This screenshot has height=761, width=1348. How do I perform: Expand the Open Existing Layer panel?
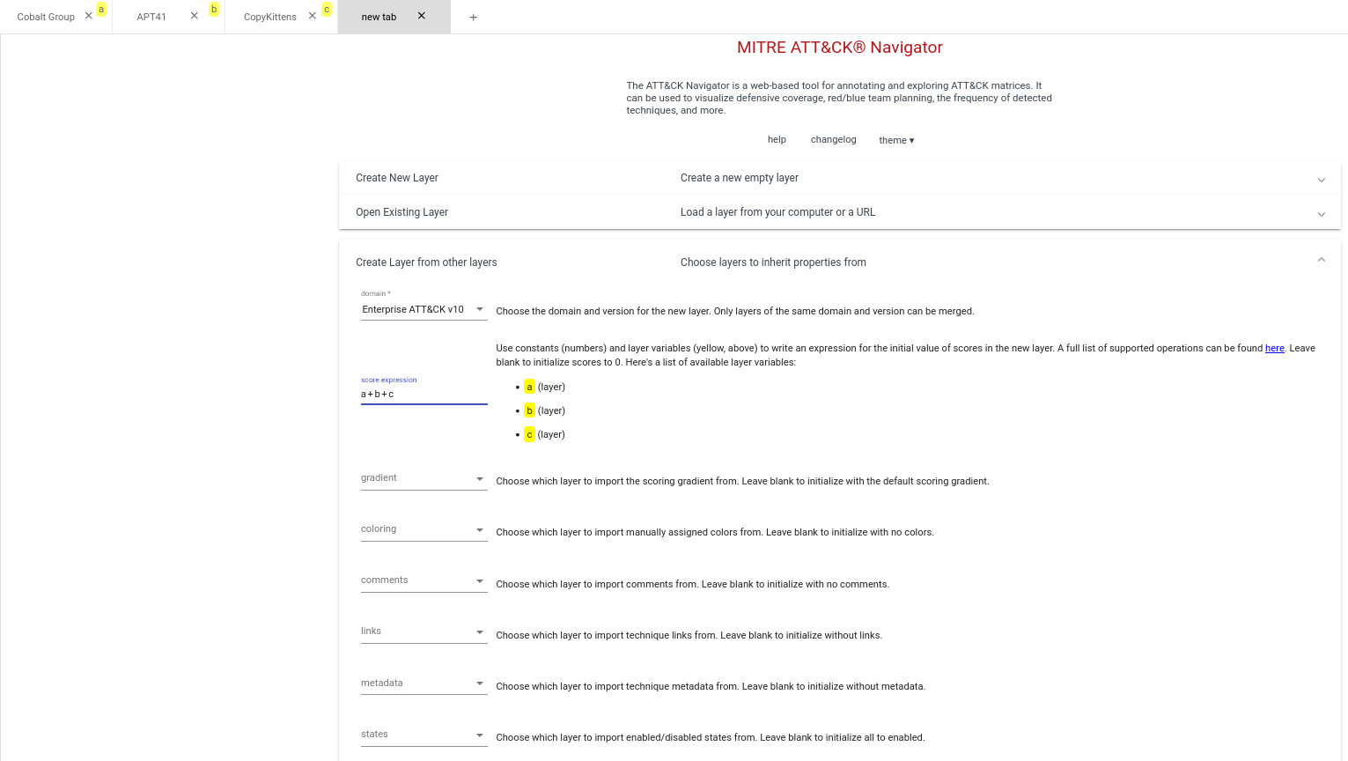(840, 212)
